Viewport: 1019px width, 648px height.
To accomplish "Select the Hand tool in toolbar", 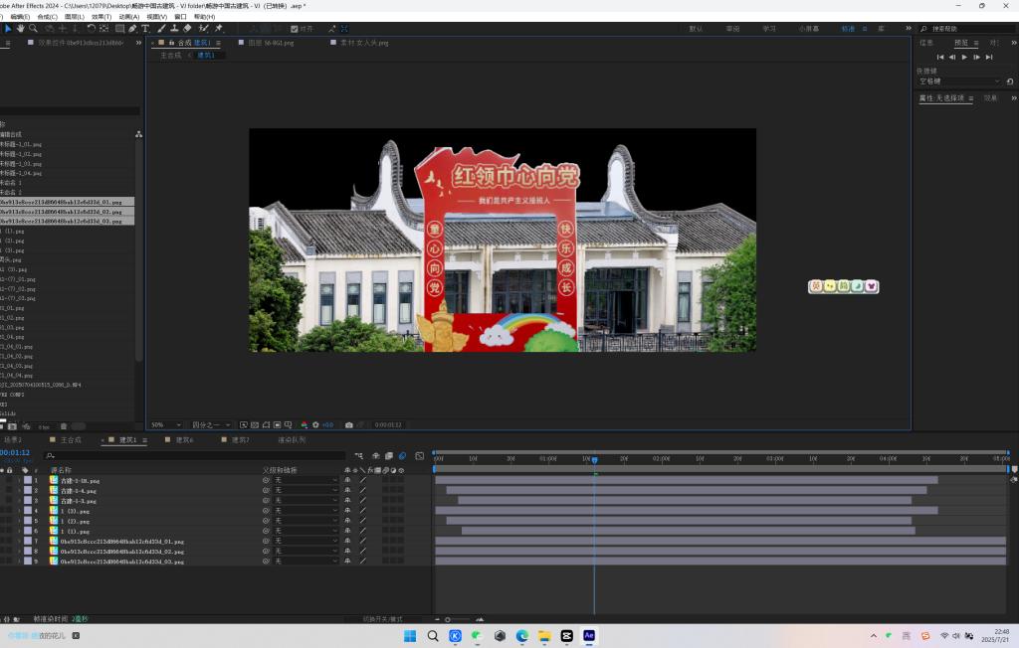I will [x=21, y=29].
